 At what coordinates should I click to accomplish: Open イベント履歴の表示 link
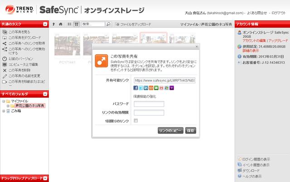click(256, 165)
